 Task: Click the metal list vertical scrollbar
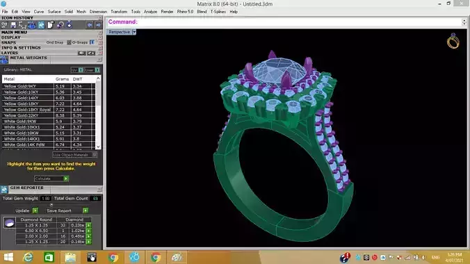98,113
